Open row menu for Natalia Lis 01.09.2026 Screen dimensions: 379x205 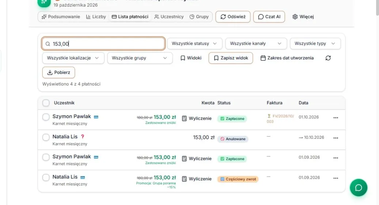click(x=336, y=178)
